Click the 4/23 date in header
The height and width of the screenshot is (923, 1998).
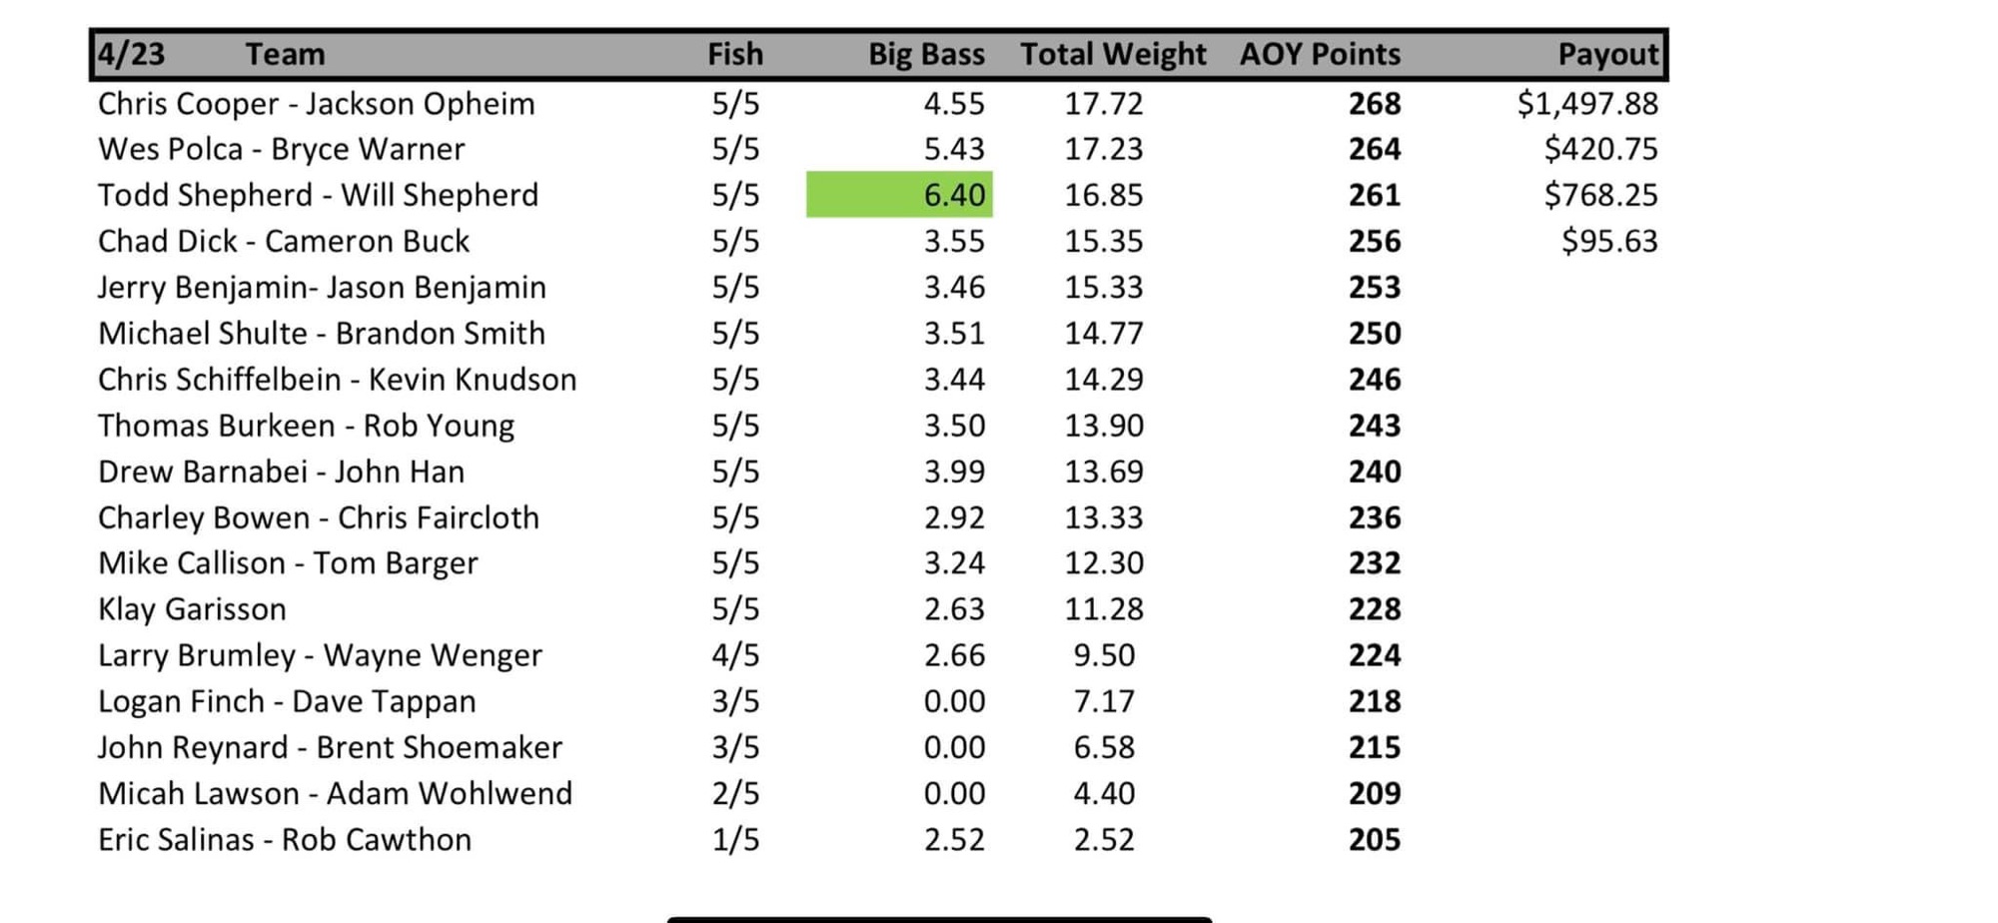131,54
